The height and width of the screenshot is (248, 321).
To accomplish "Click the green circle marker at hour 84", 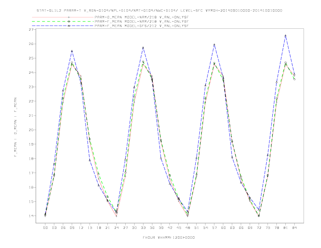I will (x=294, y=79).
